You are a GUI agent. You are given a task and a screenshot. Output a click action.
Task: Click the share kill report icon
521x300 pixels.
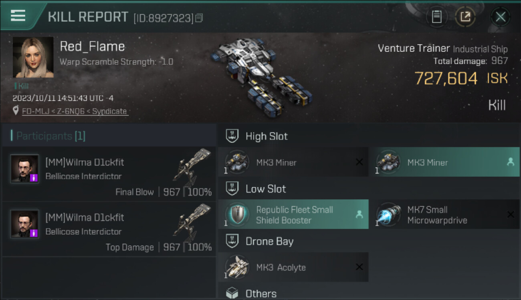click(465, 17)
